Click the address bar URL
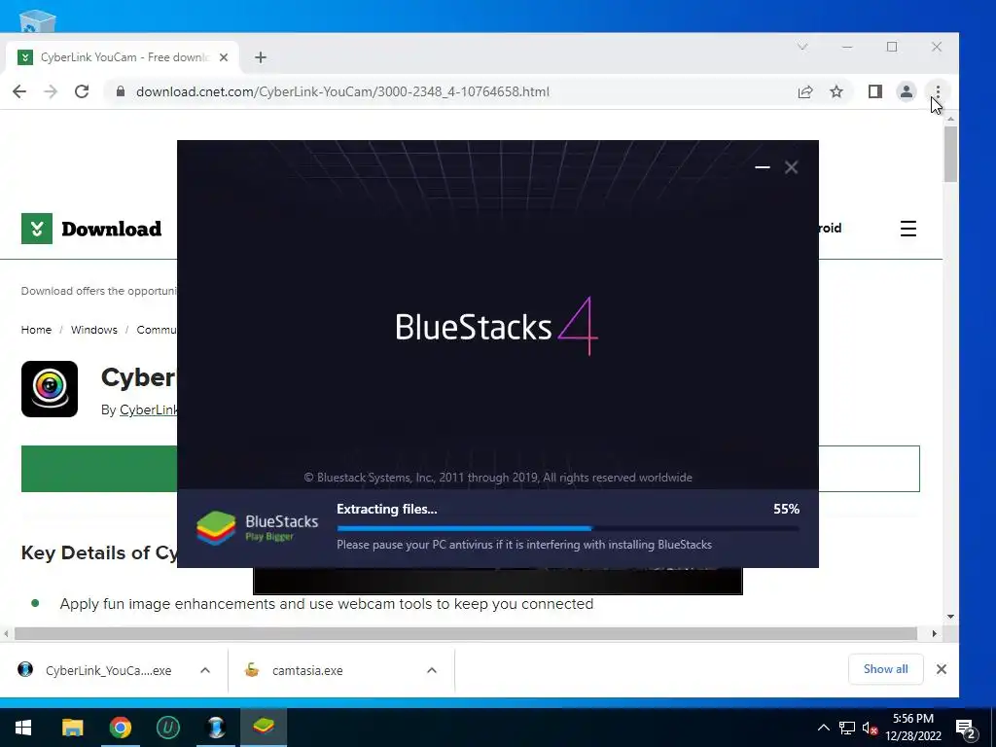Viewport: 996px width, 747px height. [x=342, y=91]
